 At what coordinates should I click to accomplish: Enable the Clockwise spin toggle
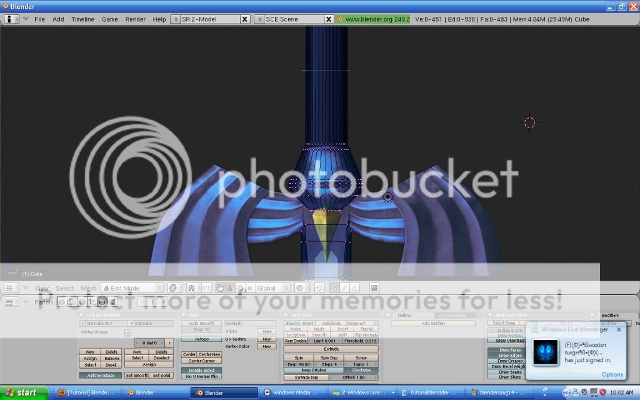361,370
